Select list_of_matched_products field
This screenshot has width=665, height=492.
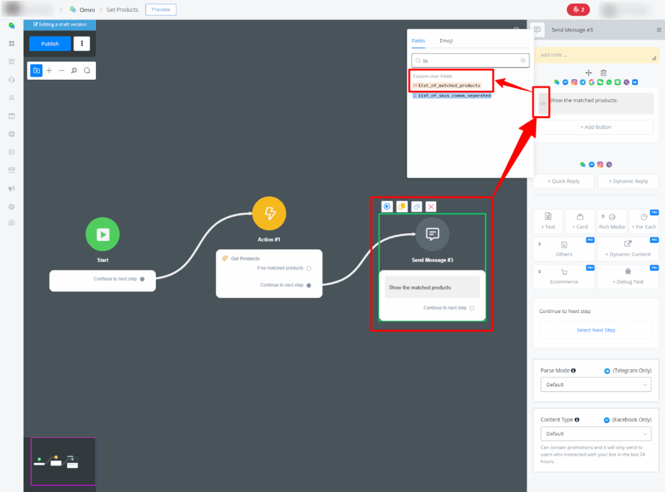449,86
